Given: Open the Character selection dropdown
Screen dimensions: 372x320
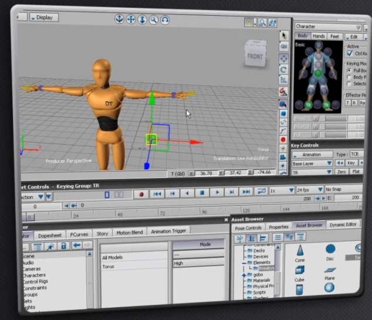Looking at the screenshot, I should [x=328, y=27].
